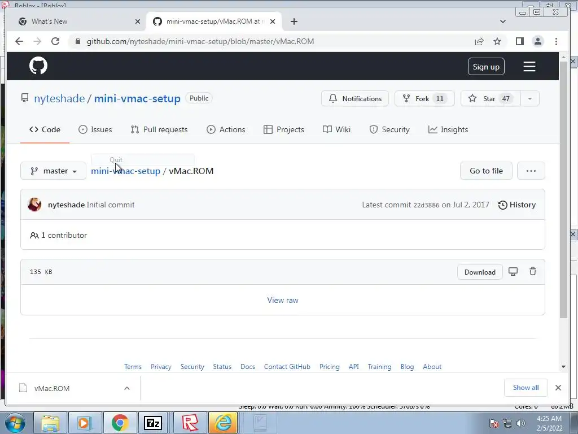
Task: Open the nyteshade owner link
Action: [59, 98]
